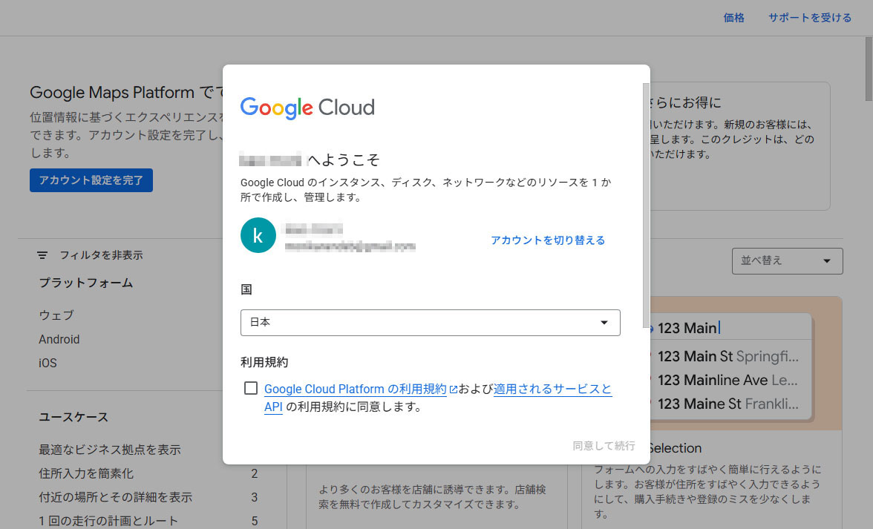Open サポートを受ける in the top navigation

coord(810,18)
